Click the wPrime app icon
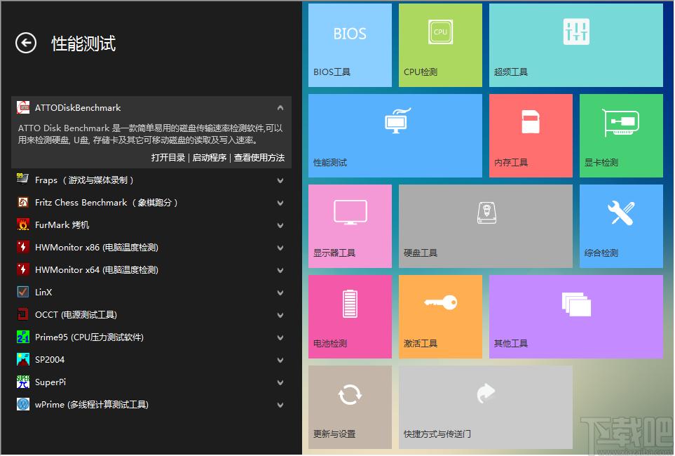675x456 pixels. pos(23,404)
